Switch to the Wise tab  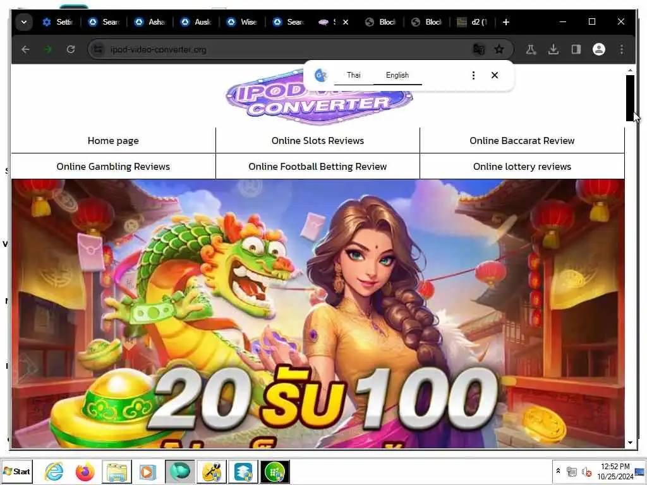[x=243, y=22]
